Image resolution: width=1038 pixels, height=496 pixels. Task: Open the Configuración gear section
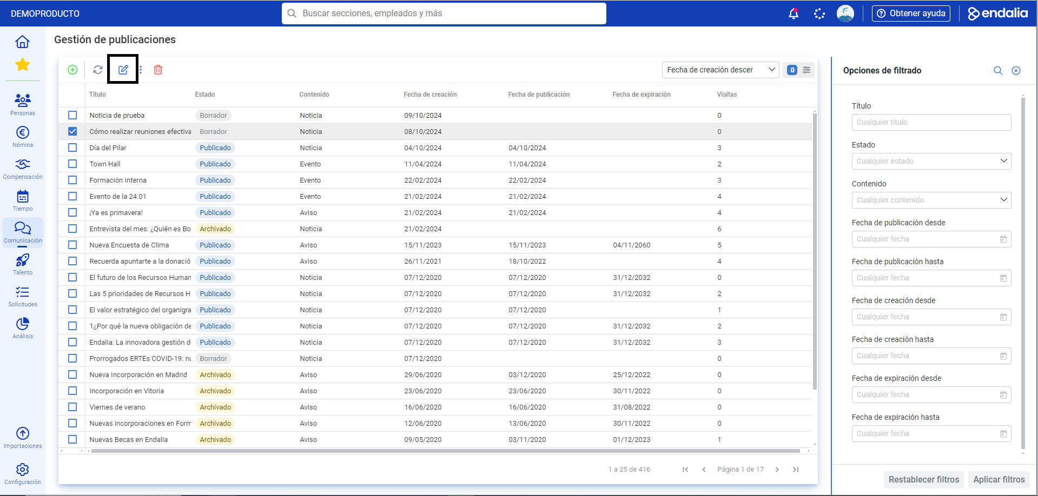(23, 473)
